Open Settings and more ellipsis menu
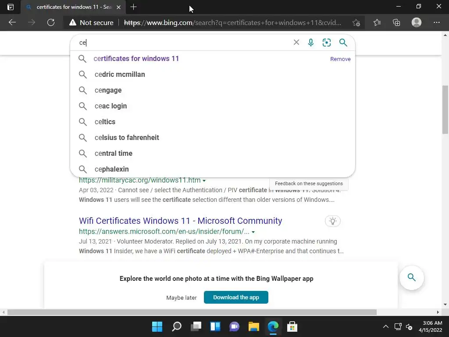This screenshot has width=449, height=337. click(437, 22)
